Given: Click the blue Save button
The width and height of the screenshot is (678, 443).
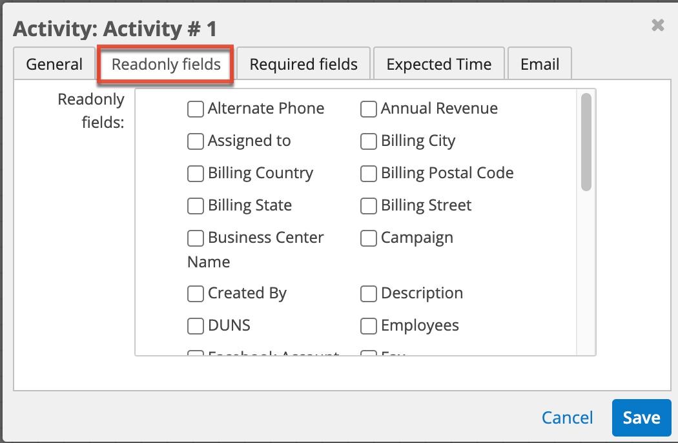Looking at the screenshot, I should (641, 418).
